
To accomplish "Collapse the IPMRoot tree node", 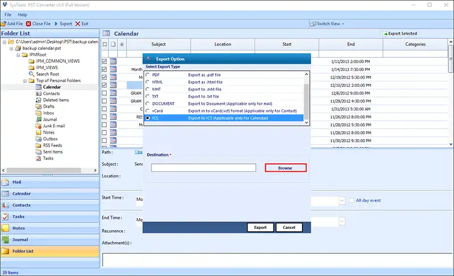I will [x=18, y=54].
